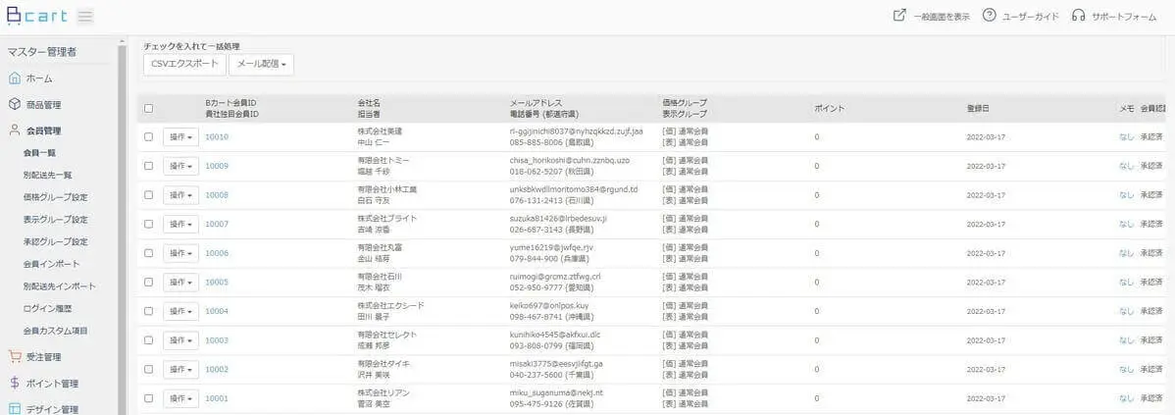
Task: Click the question mark user guide icon
Action: pyautogui.click(x=990, y=16)
